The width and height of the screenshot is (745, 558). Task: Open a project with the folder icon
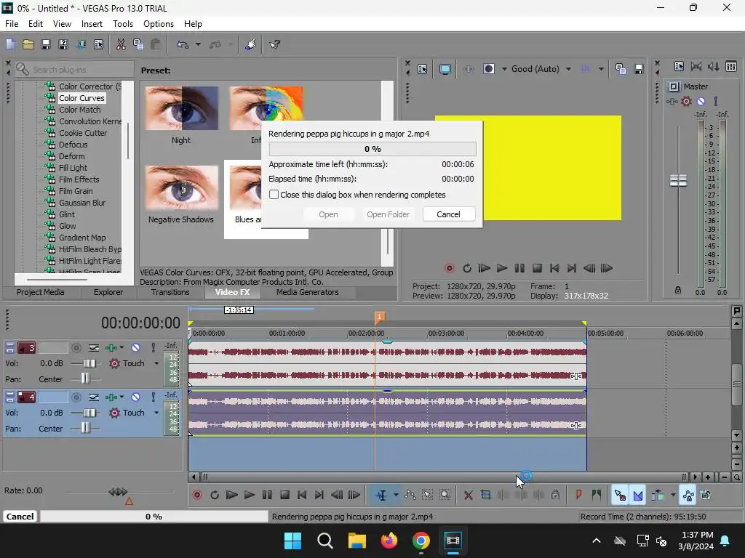[x=28, y=44]
